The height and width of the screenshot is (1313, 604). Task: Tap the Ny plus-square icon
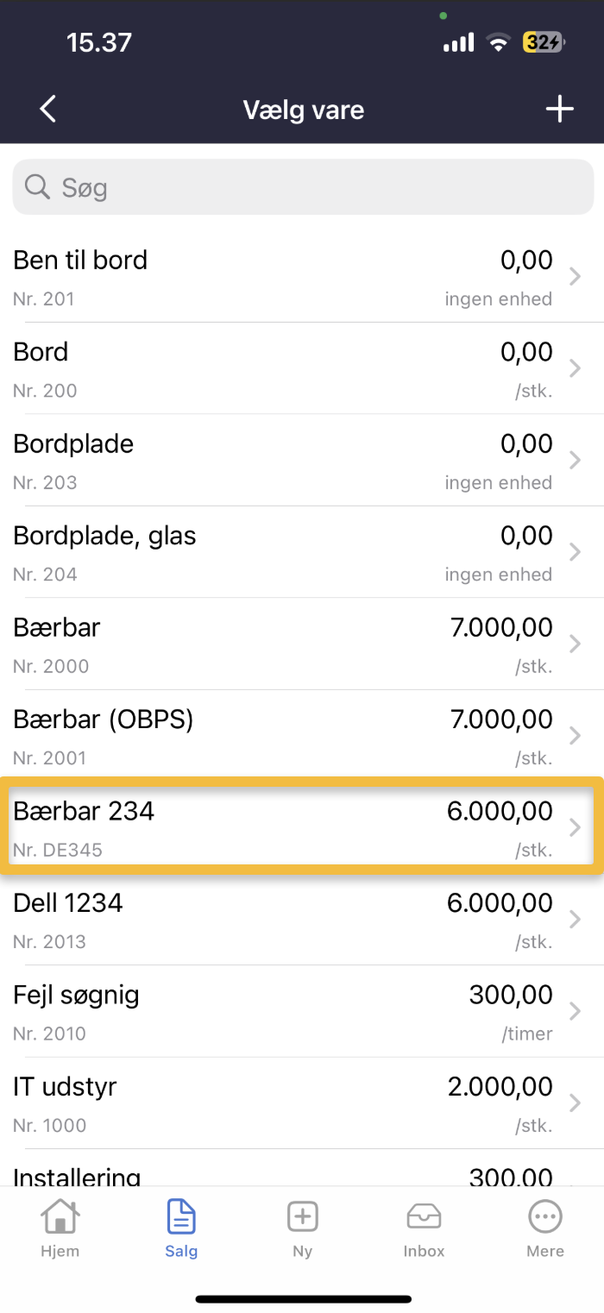click(302, 1217)
